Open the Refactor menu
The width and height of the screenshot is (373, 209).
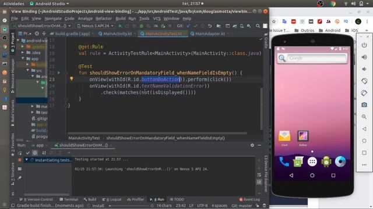(104, 19)
